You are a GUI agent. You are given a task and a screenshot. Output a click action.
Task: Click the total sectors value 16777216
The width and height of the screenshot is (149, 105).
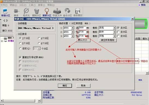click(86, 95)
